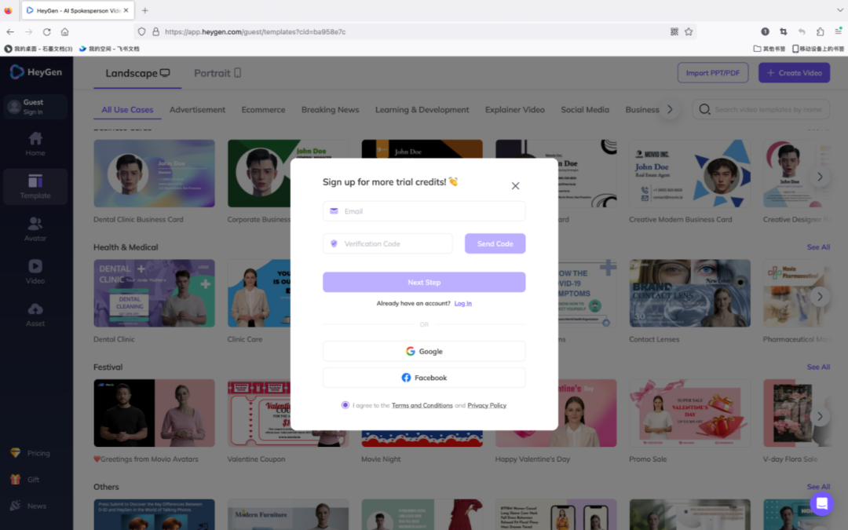The image size is (848, 530).
Task: Click the HeyGen logo in sidebar
Action: [35, 72]
